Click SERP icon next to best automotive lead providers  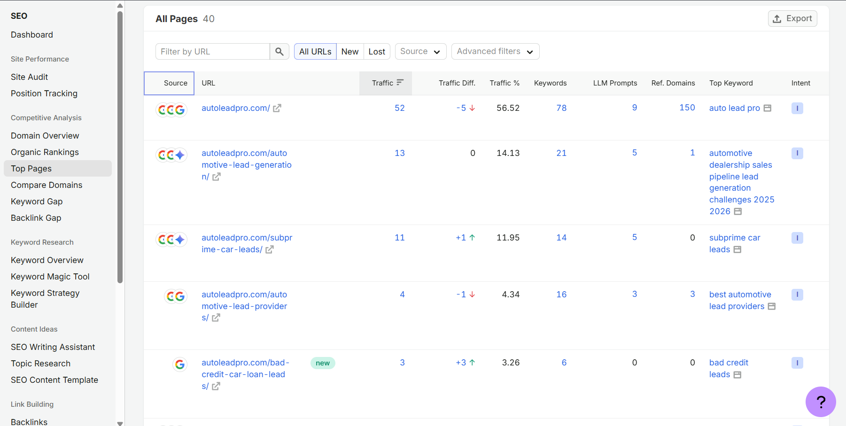[772, 306]
